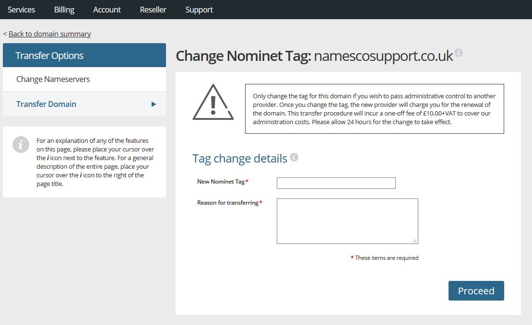This screenshot has width=532, height=325.
Task: Click the namescosupport.co.uk domain title
Action: [x=383, y=56]
